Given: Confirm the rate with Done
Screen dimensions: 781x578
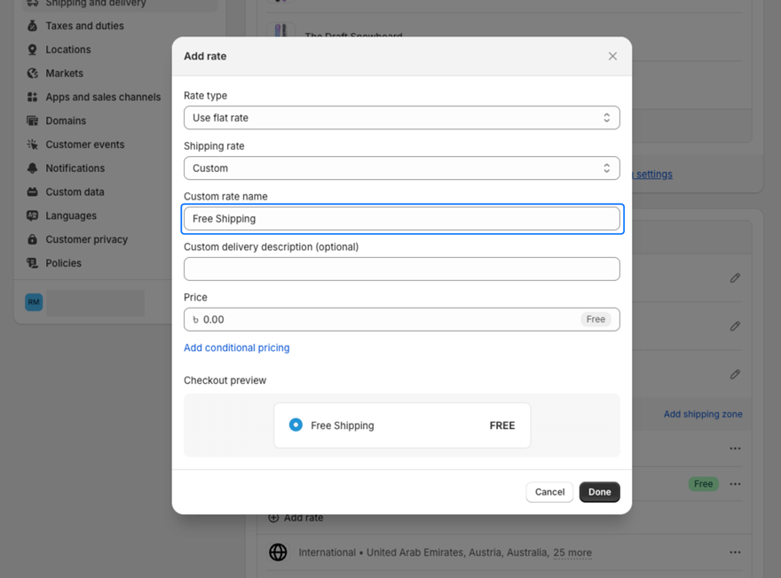Looking at the screenshot, I should click(x=599, y=492).
